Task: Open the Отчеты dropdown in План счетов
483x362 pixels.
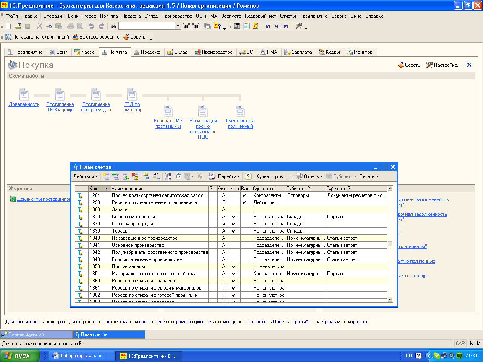Action: tap(310, 176)
